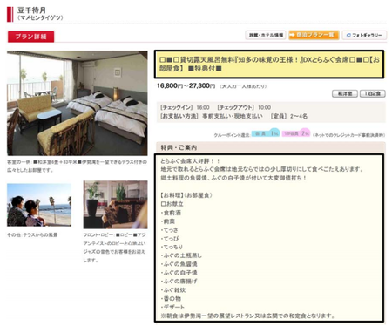This screenshot has height=326, width=392.
Task: Open the orange 宿泊プラン一覧 button
Action: (x=314, y=35)
